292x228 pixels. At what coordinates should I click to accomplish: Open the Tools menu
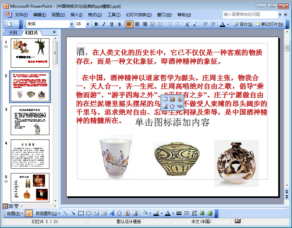pos(114,15)
